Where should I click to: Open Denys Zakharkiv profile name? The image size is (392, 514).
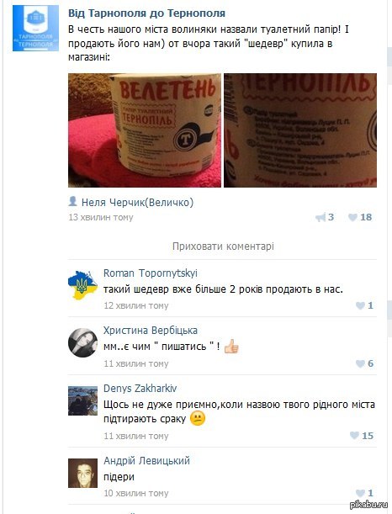140,389
